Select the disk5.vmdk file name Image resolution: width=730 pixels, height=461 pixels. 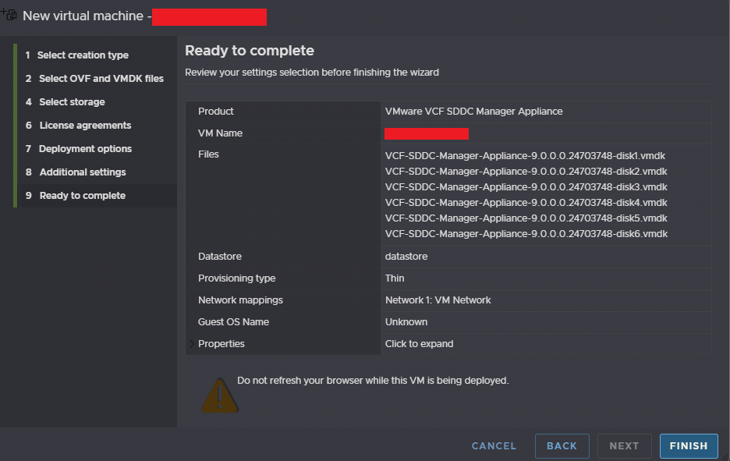(526, 218)
